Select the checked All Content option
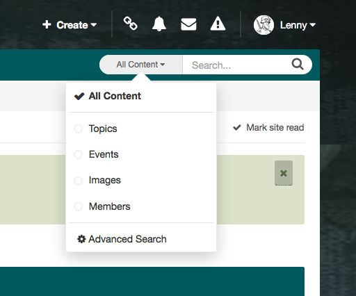This screenshot has height=296, width=356. (141, 96)
